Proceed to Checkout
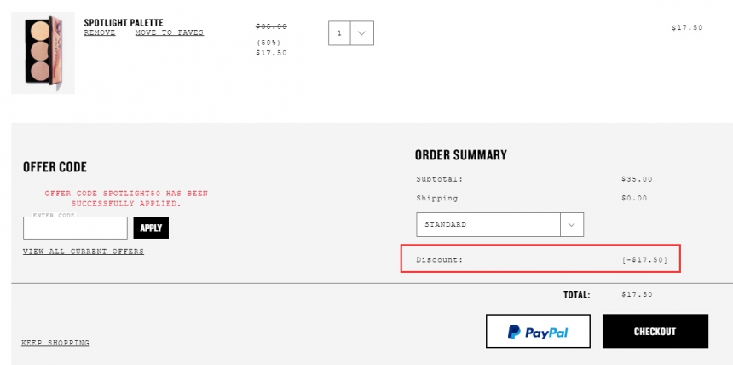733x365 pixels. click(x=655, y=331)
